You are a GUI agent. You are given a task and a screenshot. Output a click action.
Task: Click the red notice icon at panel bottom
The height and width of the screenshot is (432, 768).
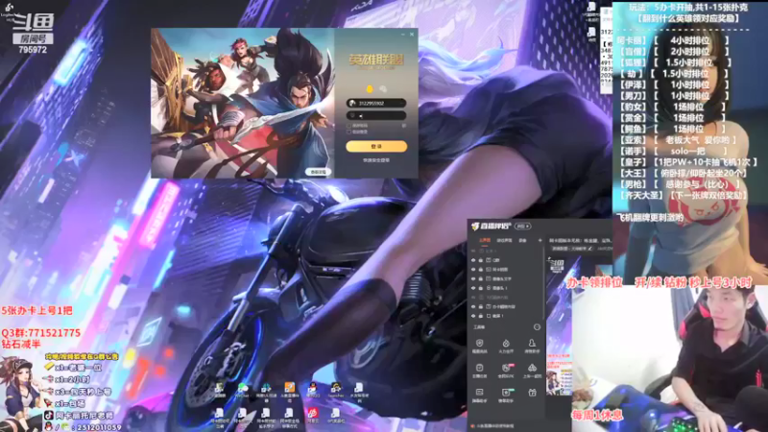472,426
